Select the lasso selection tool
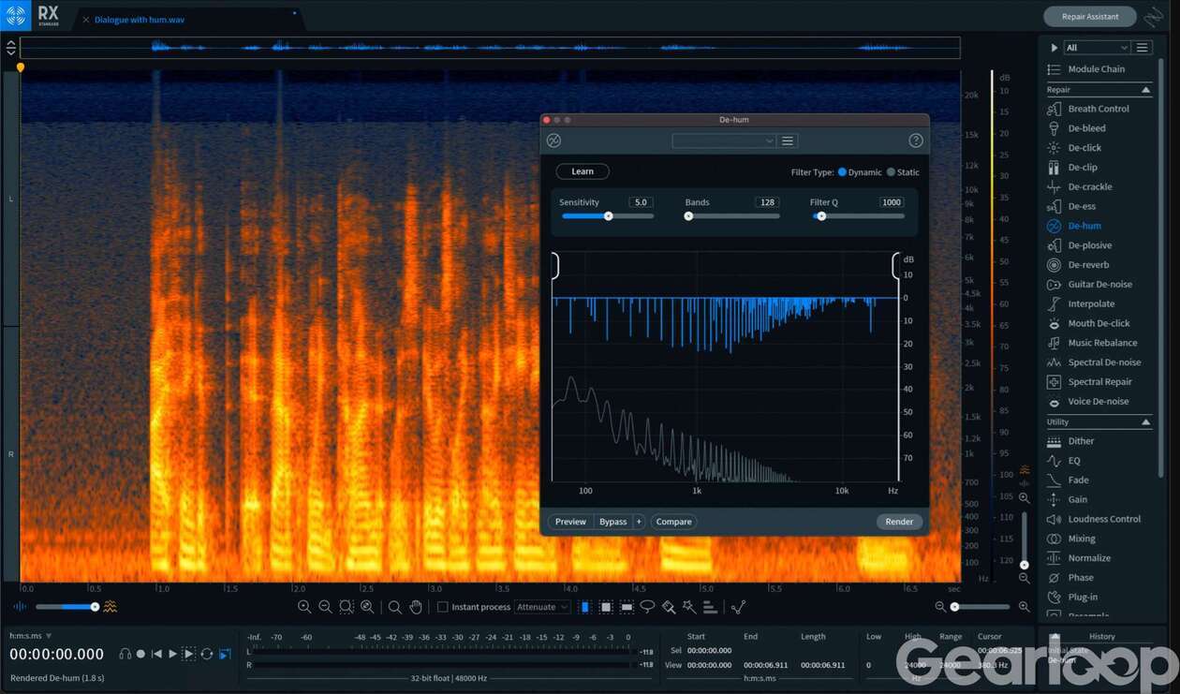This screenshot has width=1180, height=694. point(647,607)
